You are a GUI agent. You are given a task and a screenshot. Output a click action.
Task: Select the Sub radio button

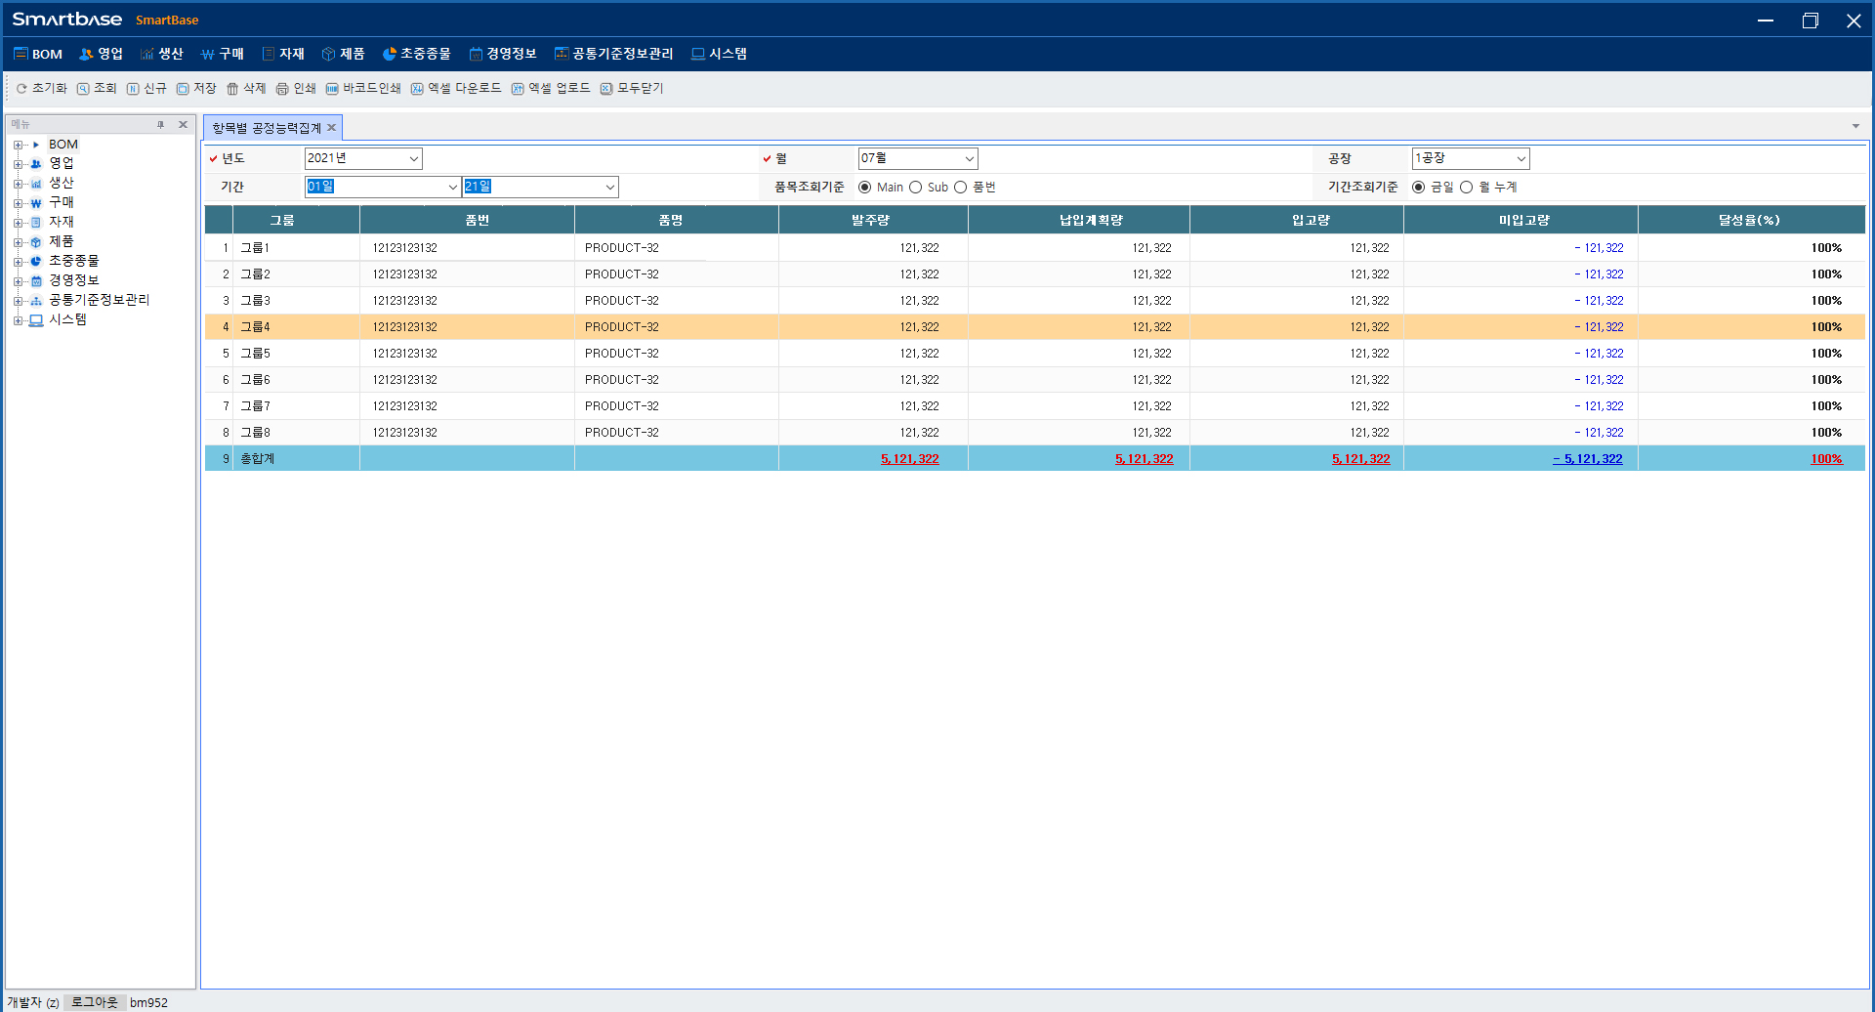(915, 188)
